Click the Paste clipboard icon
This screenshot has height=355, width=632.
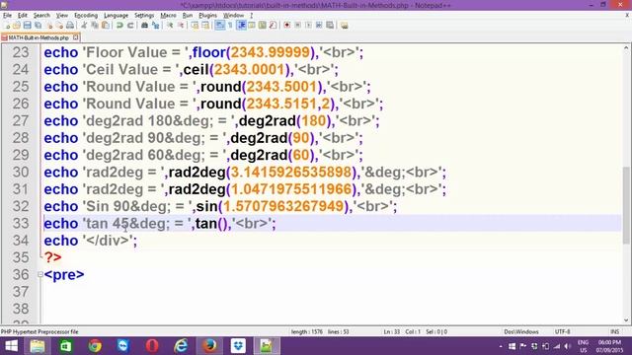click(106, 26)
